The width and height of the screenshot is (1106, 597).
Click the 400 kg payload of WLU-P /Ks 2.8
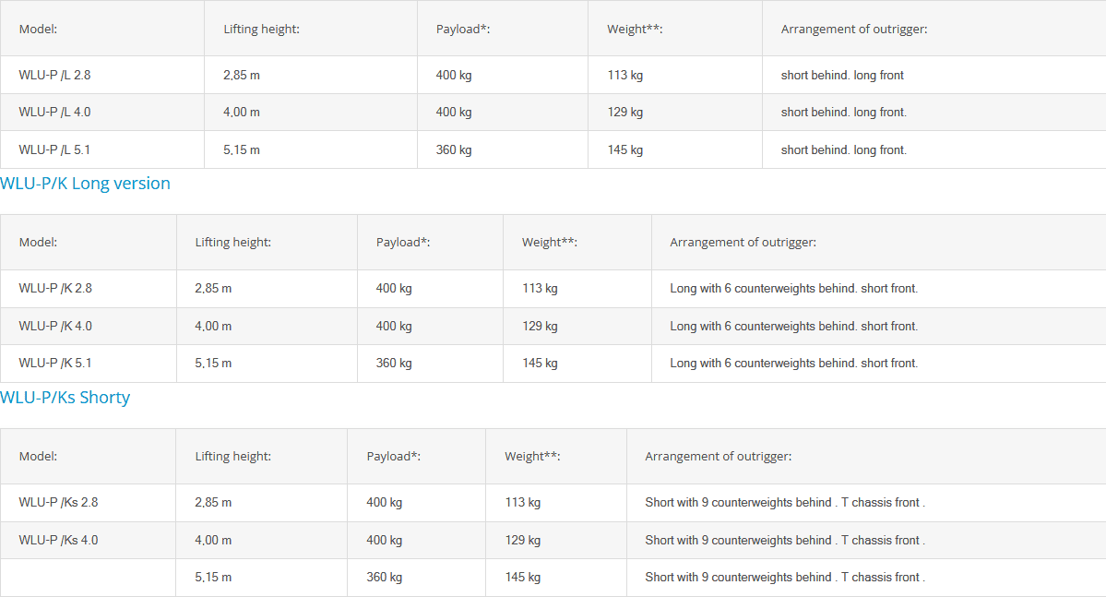(x=385, y=503)
